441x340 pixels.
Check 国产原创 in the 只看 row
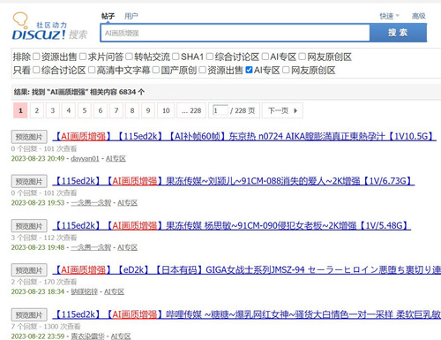point(156,70)
